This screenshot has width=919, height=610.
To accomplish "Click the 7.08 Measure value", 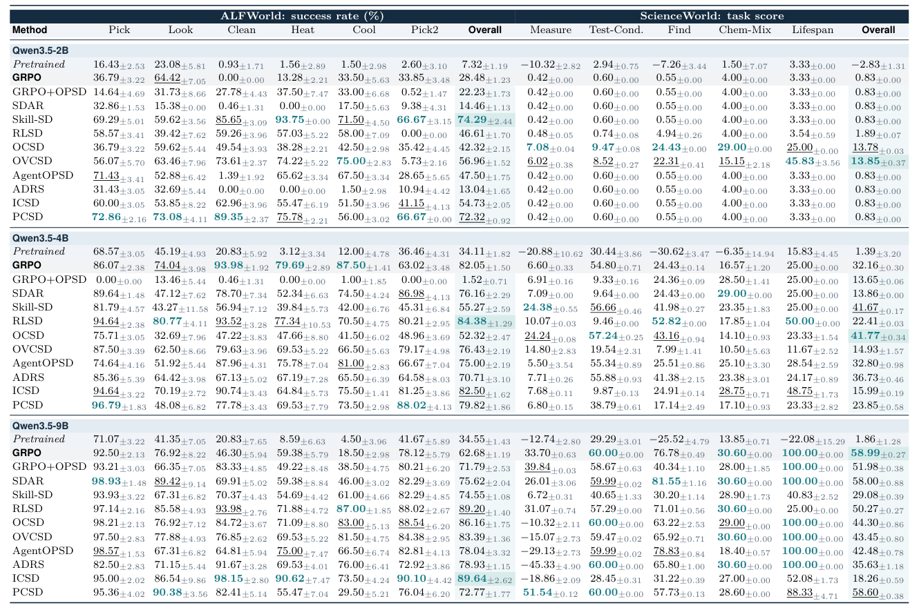I will (551, 148).
